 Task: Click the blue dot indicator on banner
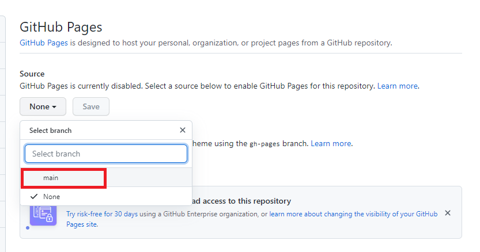point(27,227)
